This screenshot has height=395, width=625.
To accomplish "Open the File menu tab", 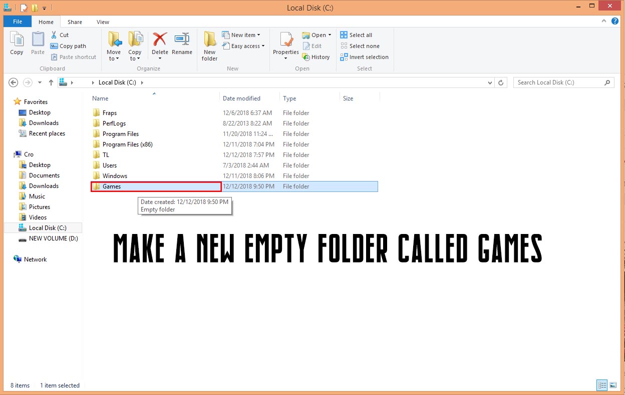I will point(18,22).
